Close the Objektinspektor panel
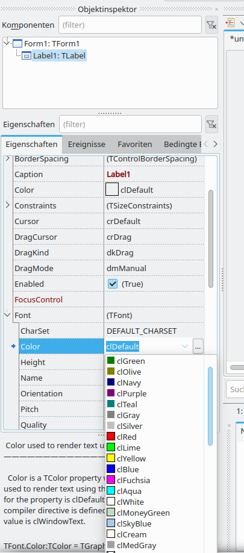Image resolution: width=244 pixels, height=553 pixels. click(216, 10)
